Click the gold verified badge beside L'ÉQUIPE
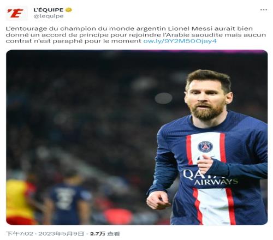 tap(69, 10)
